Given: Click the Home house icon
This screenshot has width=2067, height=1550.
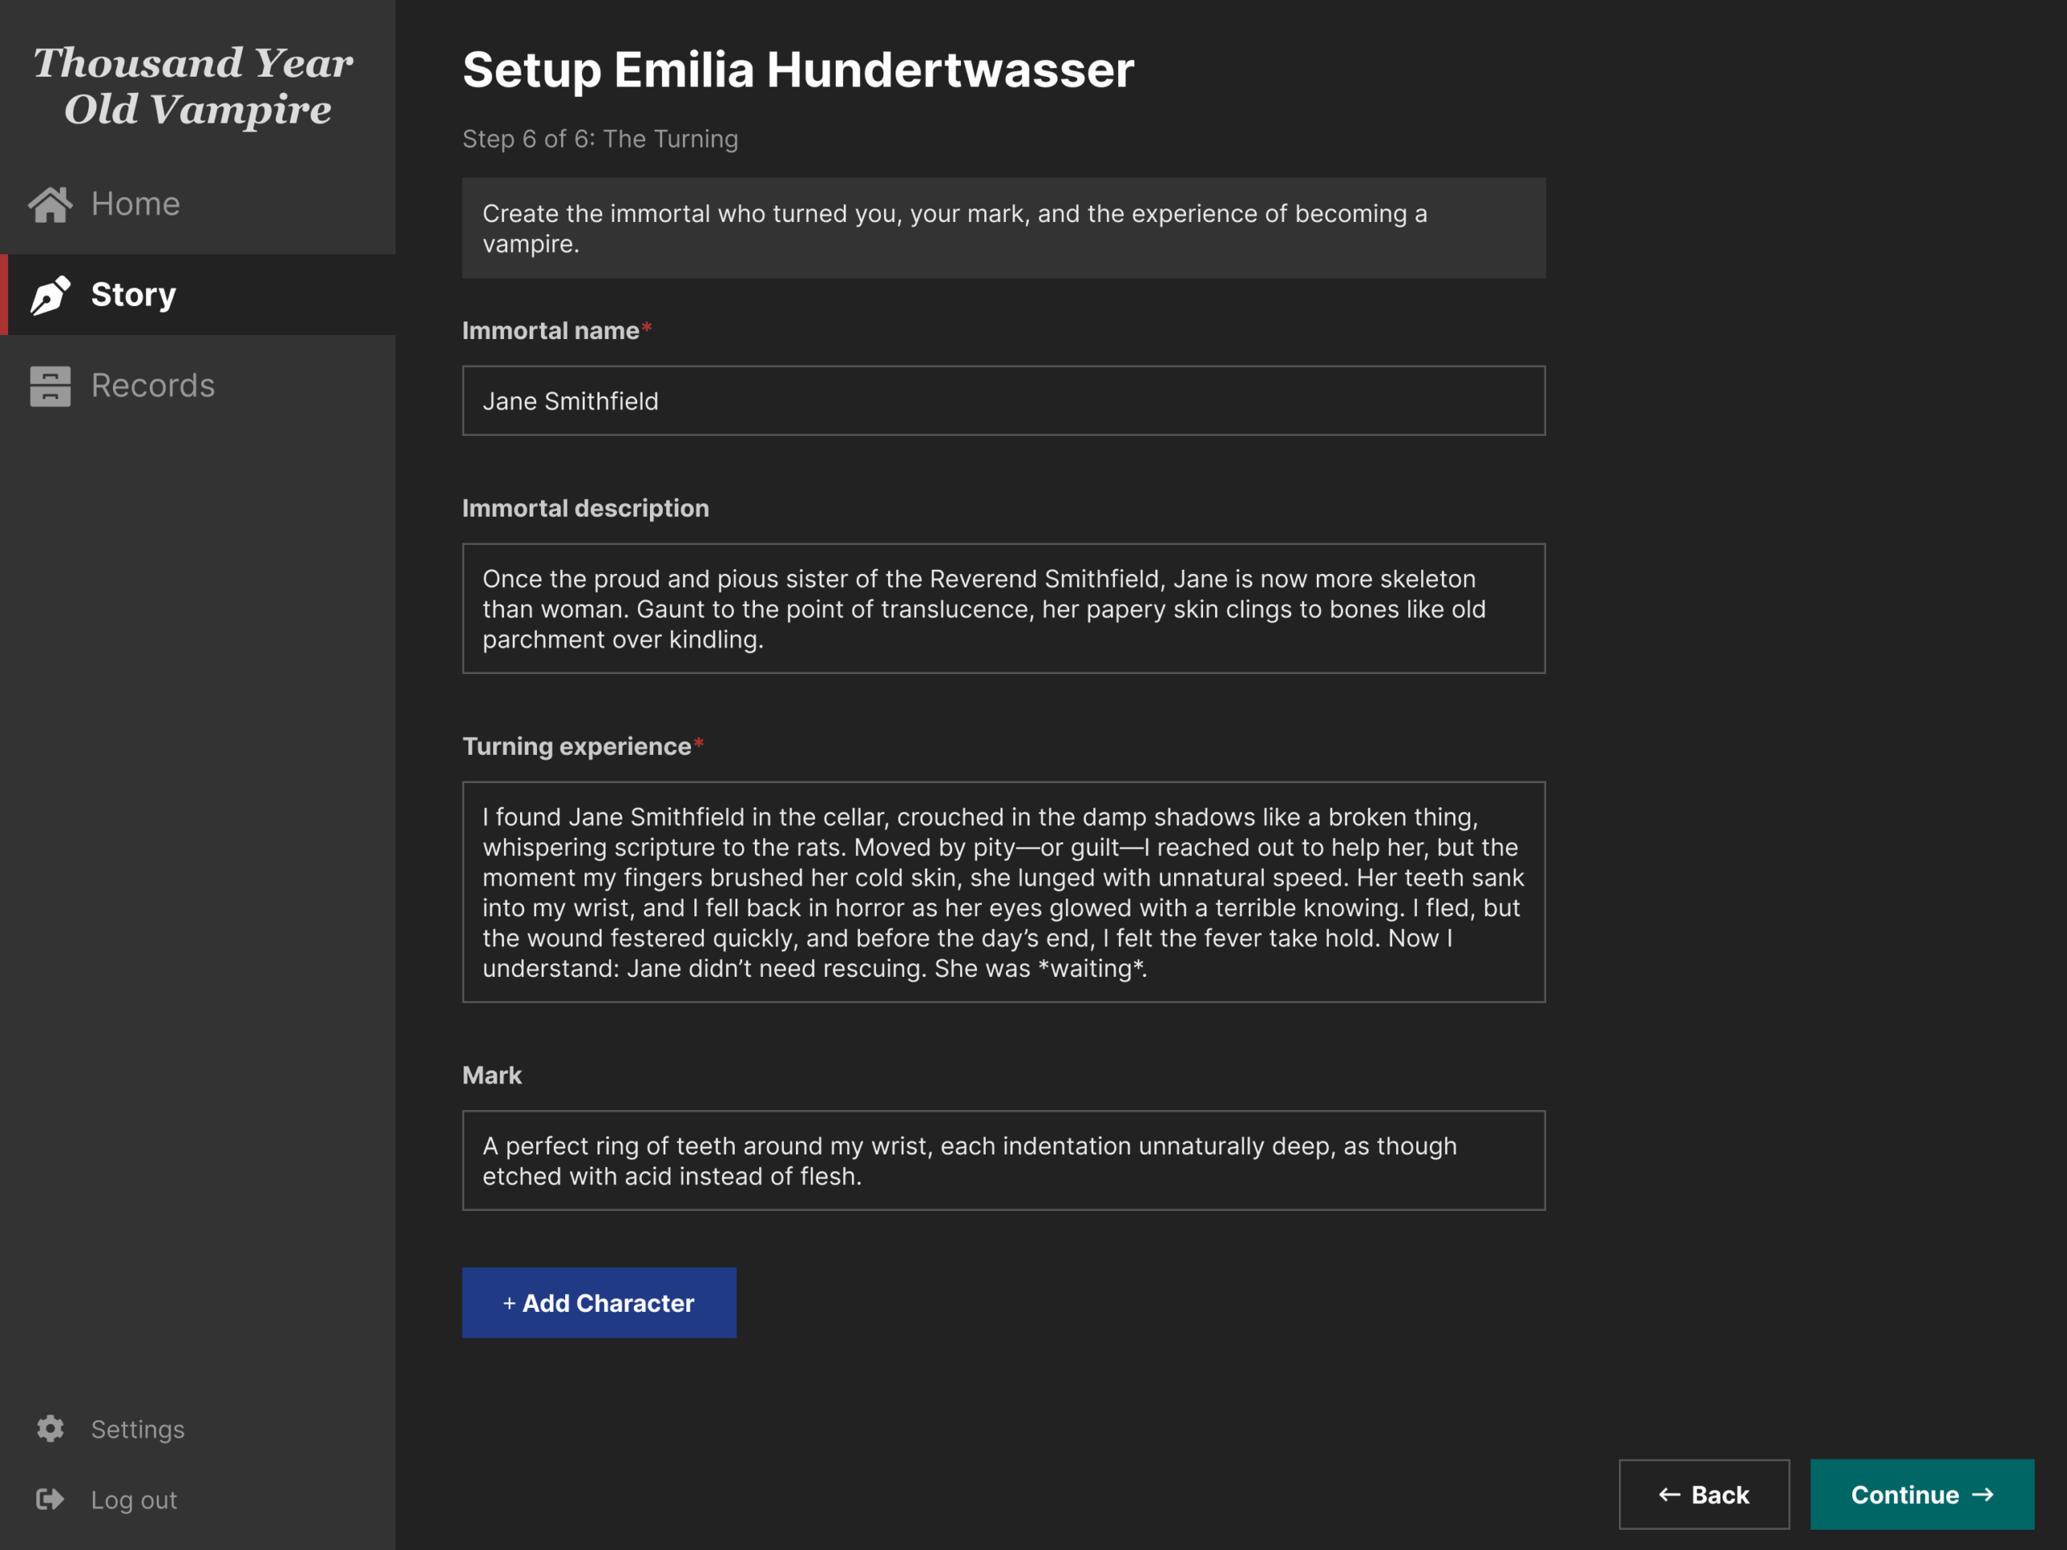Looking at the screenshot, I should (50, 203).
